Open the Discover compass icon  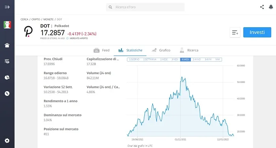coord(7,94)
